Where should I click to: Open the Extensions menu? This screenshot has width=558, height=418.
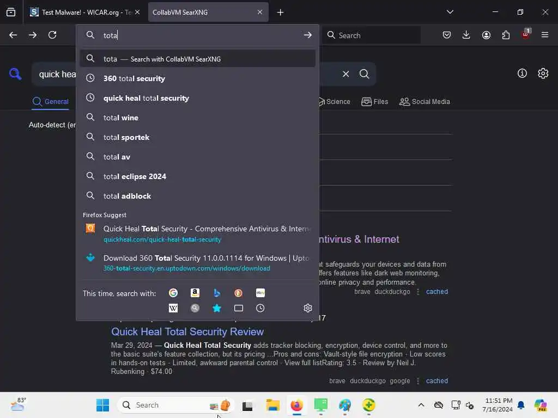tap(506, 35)
